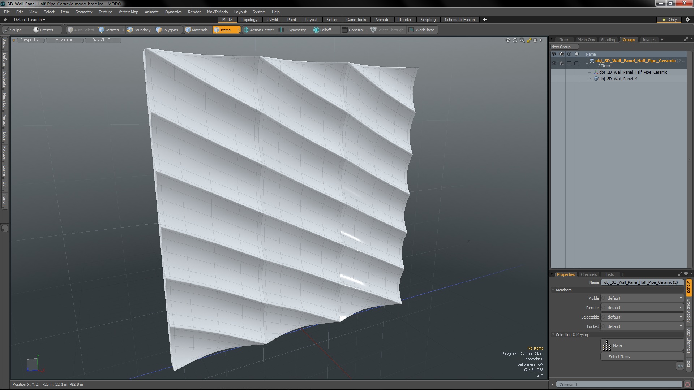694x390 pixels.
Task: Click the viewport zoom magnifier icon
Action: tap(522, 40)
